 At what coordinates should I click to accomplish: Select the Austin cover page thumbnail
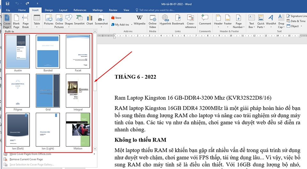tap(18, 52)
